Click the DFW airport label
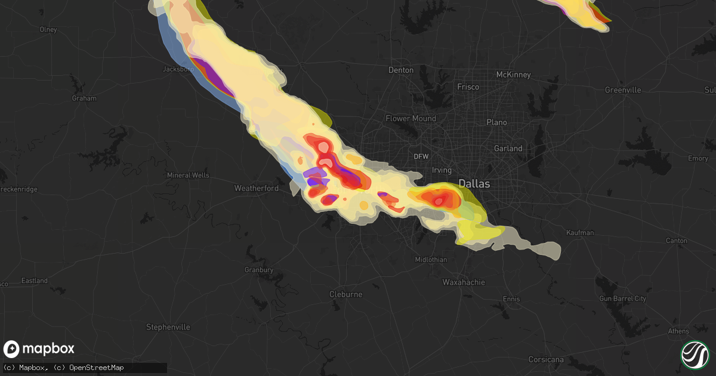 pyautogui.click(x=421, y=156)
